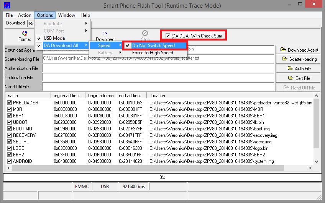Uncheck the PRELOADER partition checkbox
This screenshot has height=203, width=325.
pyautogui.click(x=10, y=103)
